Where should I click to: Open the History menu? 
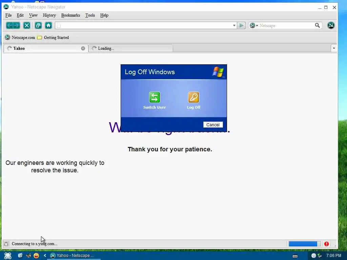pos(49,15)
